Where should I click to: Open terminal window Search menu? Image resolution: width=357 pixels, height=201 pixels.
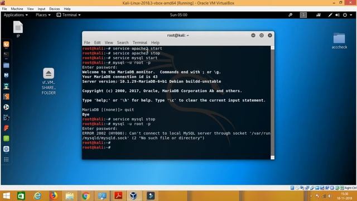(x=123, y=42)
